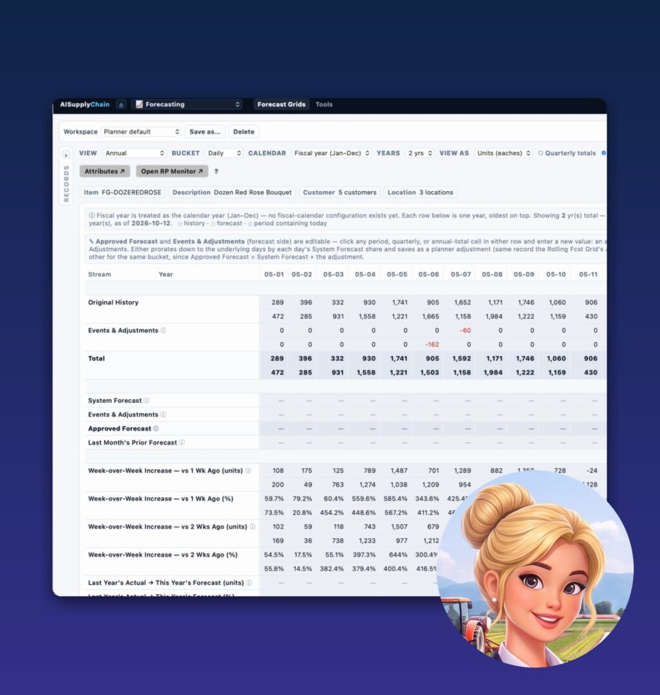This screenshot has width=660, height=695.
Task: Click the 05-07 column header
Action: [x=461, y=275]
